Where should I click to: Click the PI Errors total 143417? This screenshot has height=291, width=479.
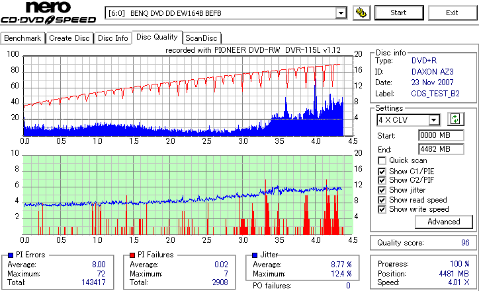(x=93, y=282)
